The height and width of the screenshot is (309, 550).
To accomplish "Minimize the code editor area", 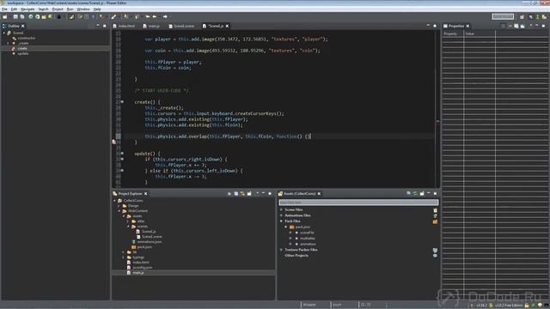I will 428,26.
